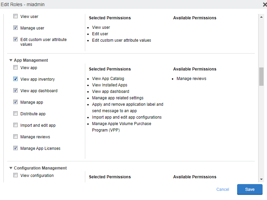This screenshot has width=267, height=200.
Task: Collapse the Configuration Management section
Action: click(x=11, y=168)
